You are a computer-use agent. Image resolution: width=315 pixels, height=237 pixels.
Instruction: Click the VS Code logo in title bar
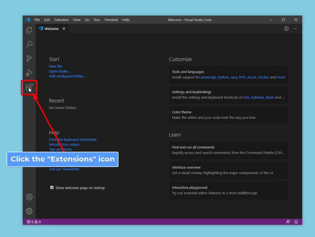coord(27,20)
